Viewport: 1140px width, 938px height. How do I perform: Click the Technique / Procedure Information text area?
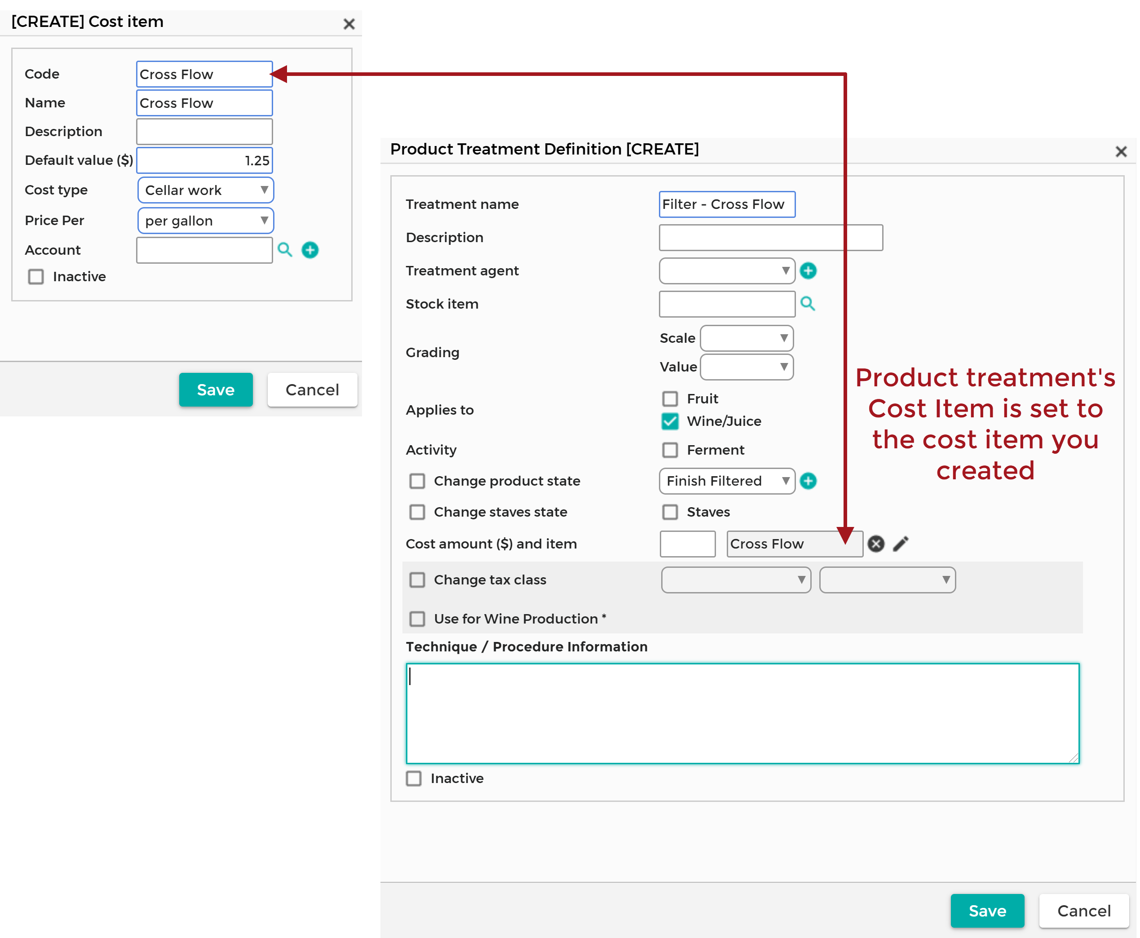pos(743,713)
